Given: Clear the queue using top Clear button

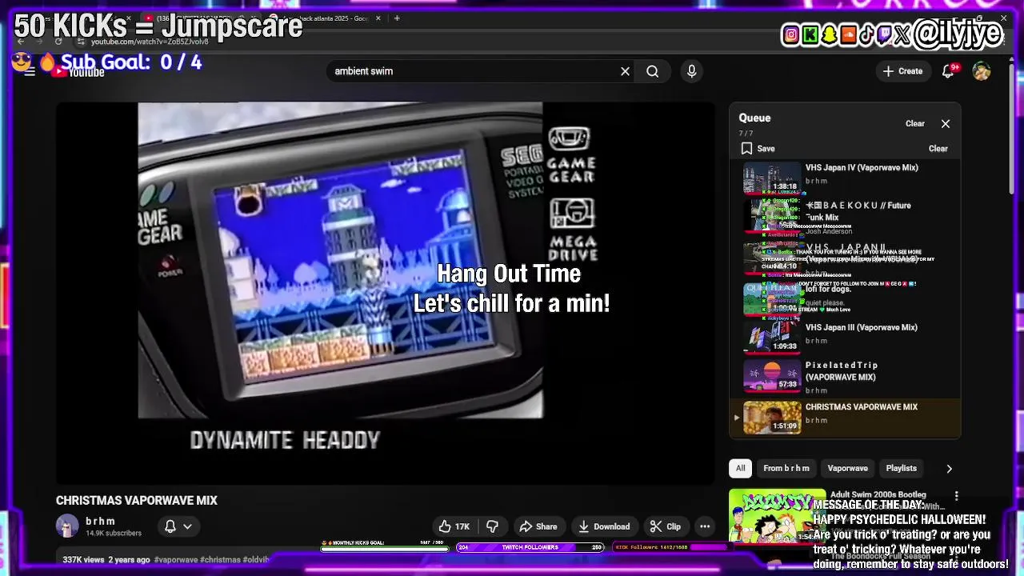Looking at the screenshot, I should (915, 124).
